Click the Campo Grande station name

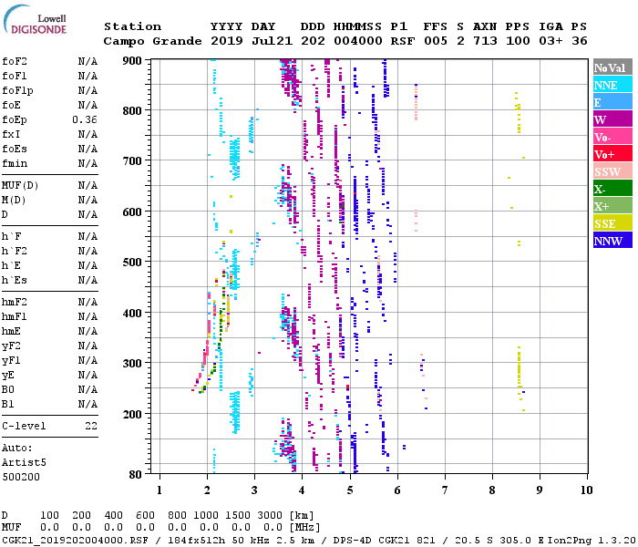(152, 41)
